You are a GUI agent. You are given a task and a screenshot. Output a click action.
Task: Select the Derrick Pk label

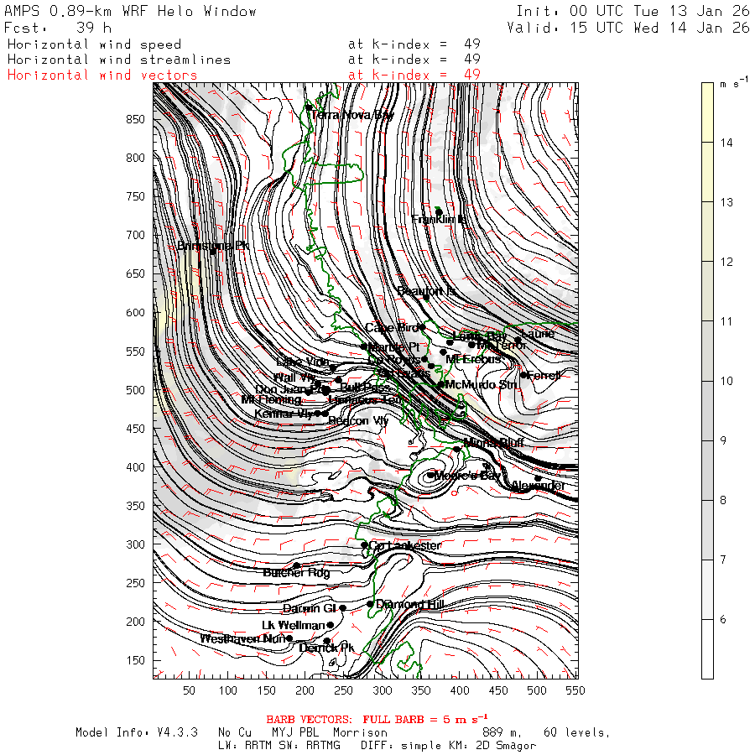[326, 648]
